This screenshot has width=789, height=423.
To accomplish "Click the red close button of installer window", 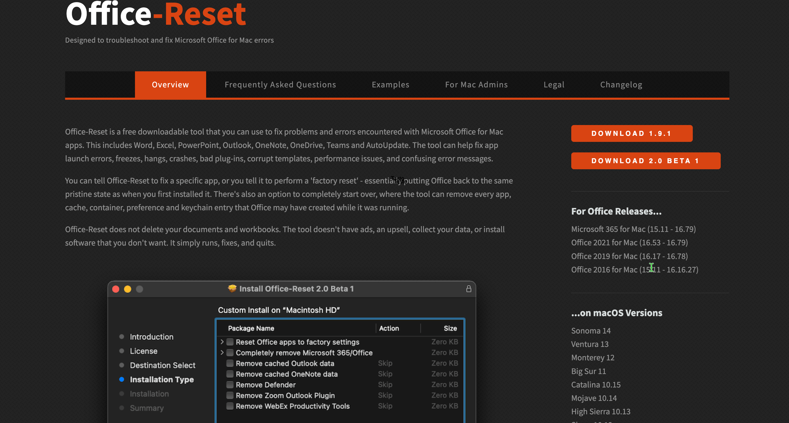I will point(116,289).
